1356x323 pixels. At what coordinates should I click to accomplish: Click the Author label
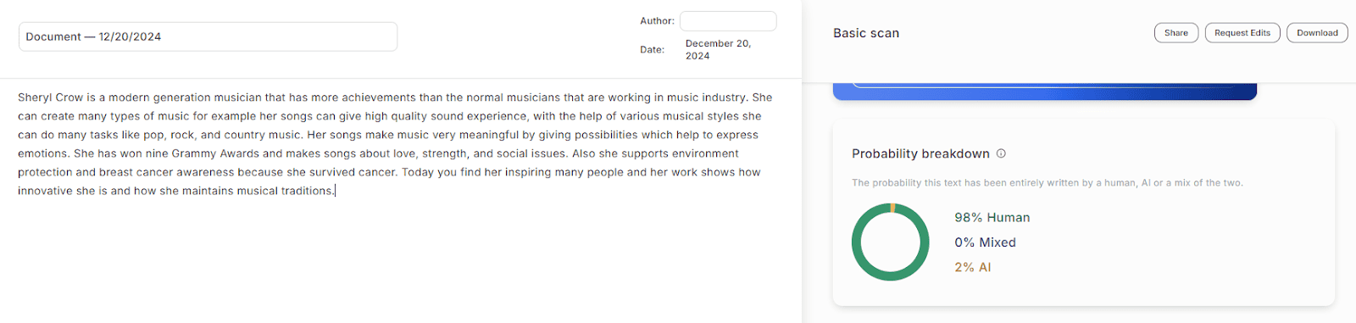pos(657,20)
